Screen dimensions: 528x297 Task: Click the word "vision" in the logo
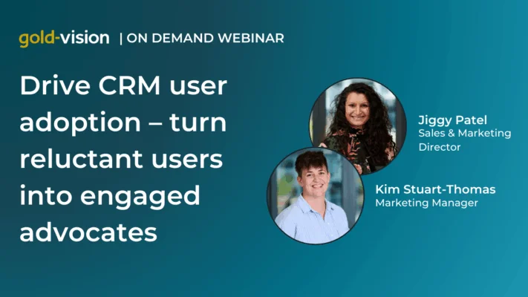(x=84, y=38)
